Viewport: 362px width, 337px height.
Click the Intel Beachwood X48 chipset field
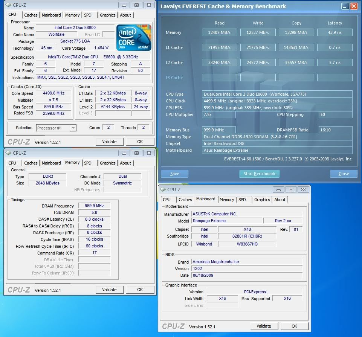click(x=277, y=143)
